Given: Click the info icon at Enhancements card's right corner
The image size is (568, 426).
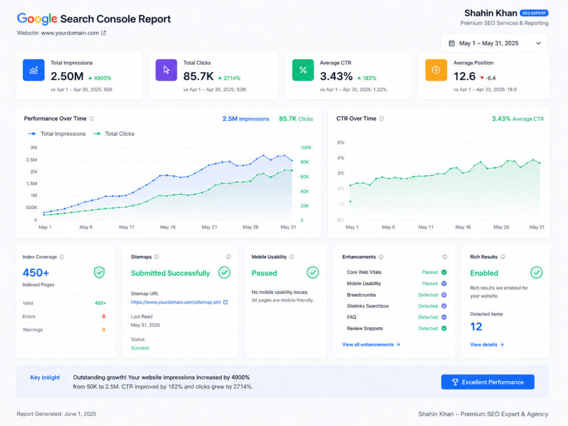Looking at the screenshot, I should (445, 257).
